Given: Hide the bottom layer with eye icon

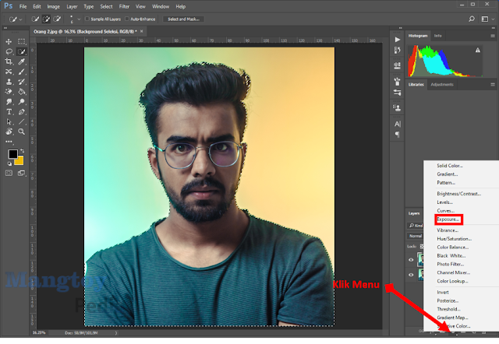Looking at the screenshot, I should (x=411, y=275).
